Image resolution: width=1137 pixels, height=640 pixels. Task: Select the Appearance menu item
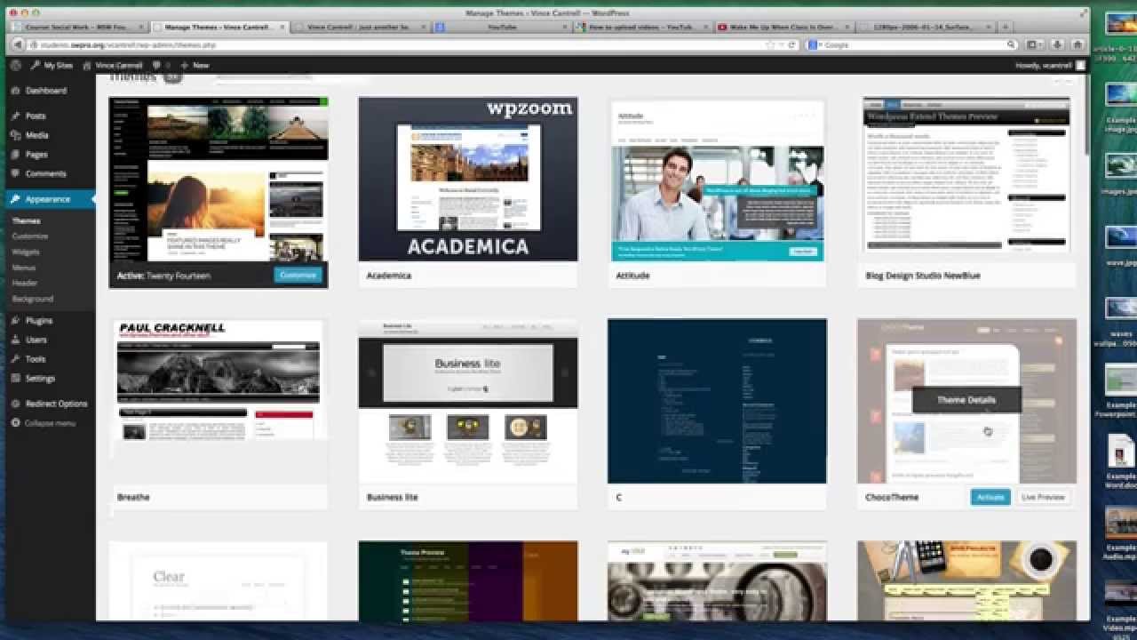tap(47, 199)
